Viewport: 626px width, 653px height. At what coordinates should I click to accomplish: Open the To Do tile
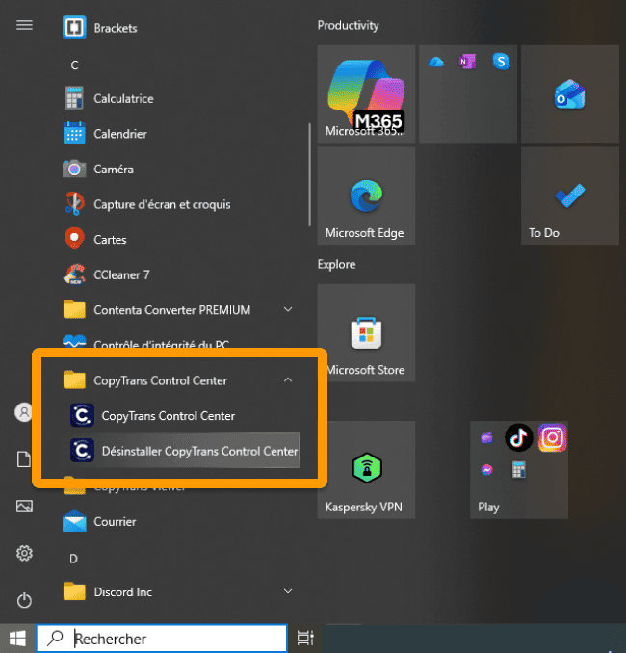569,196
